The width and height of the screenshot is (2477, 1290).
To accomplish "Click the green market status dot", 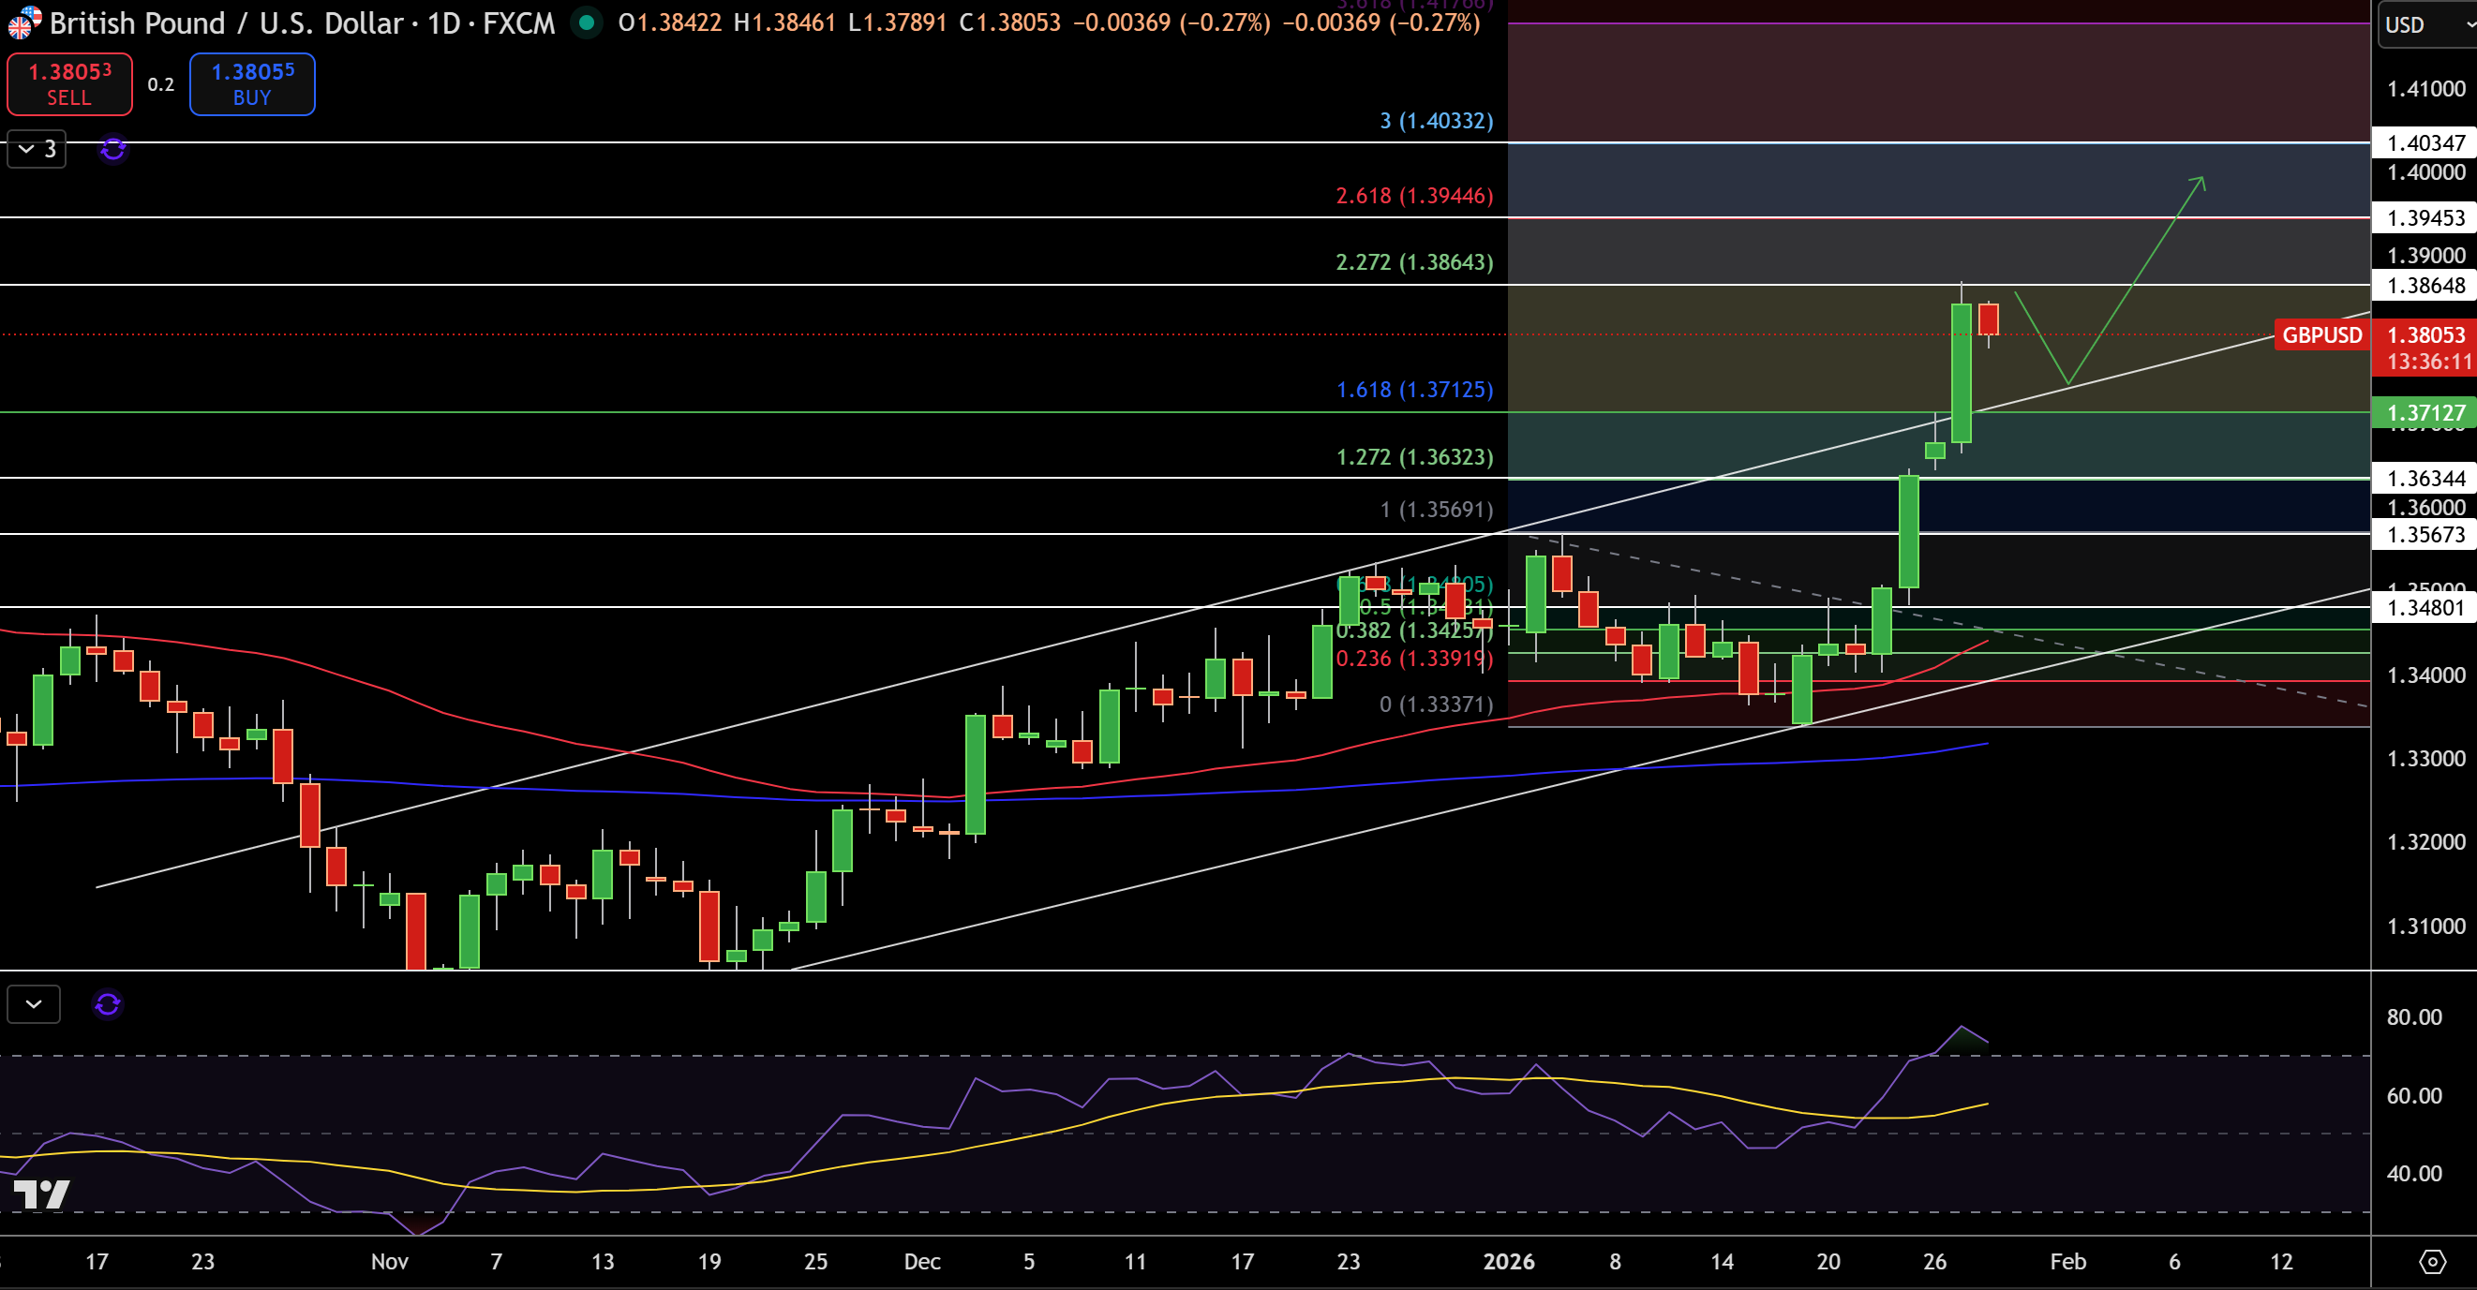I will click(x=586, y=22).
